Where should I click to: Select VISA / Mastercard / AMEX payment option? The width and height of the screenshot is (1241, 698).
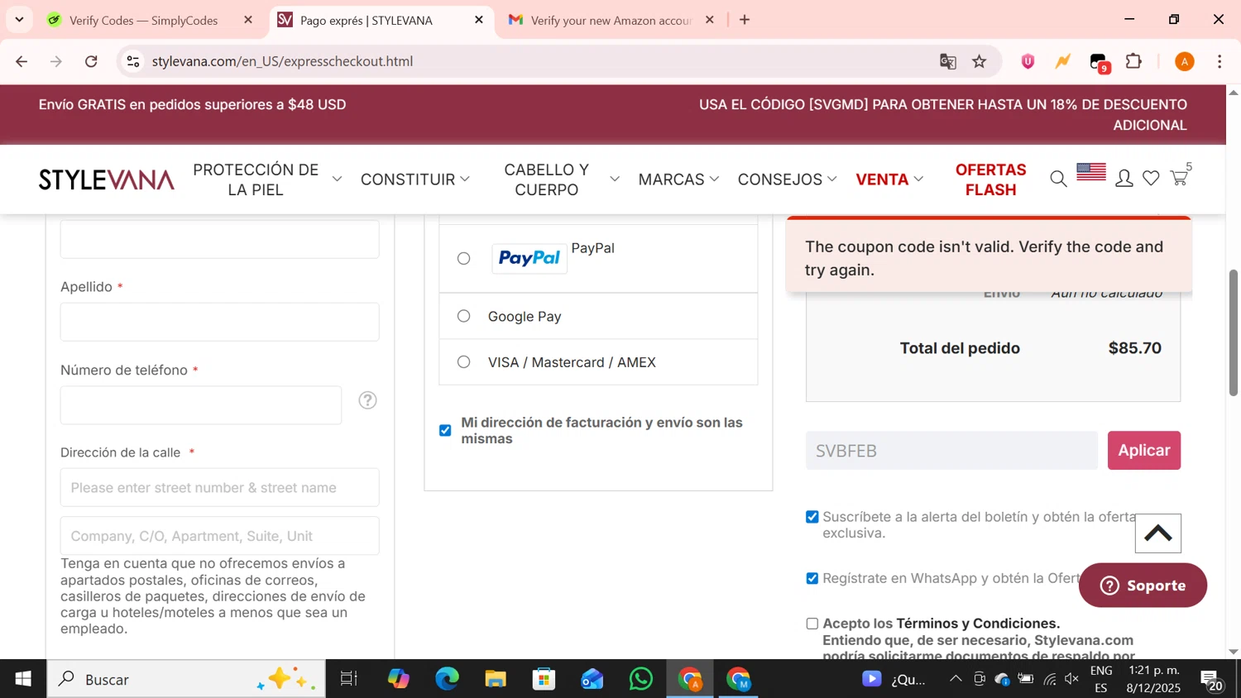click(x=464, y=361)
